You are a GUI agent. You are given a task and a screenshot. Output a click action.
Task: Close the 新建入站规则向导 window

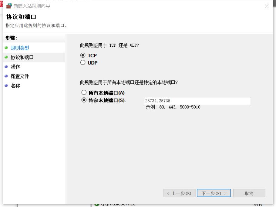pyautogui.click(x=267, y=6)
